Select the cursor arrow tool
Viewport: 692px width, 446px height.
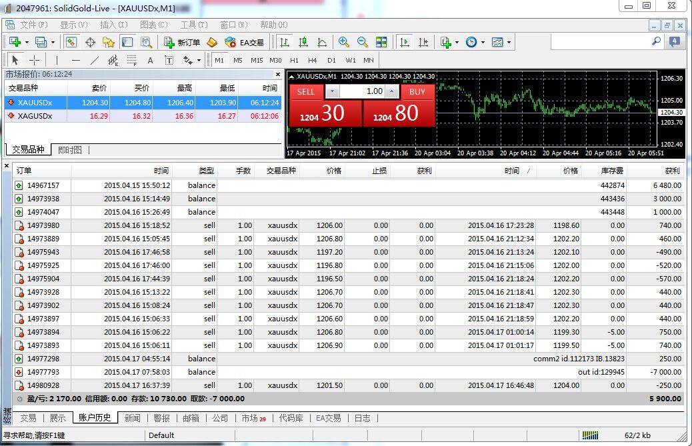[x=15, y=60]
